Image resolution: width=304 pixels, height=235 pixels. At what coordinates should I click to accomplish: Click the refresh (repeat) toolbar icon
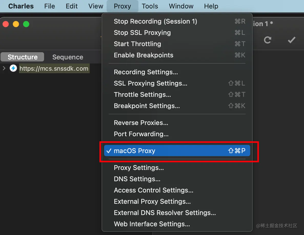(268, 40)
